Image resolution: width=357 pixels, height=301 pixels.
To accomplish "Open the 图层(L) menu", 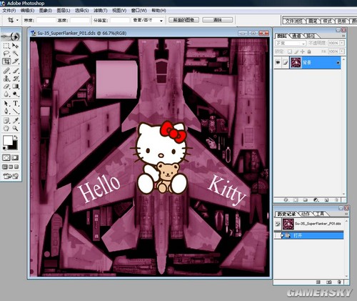I will (64, 11).
